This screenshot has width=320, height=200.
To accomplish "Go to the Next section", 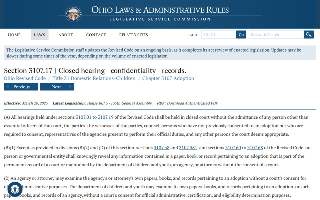I will click(57, 87).
